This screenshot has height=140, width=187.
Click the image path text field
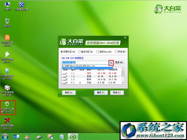(85, 63)
